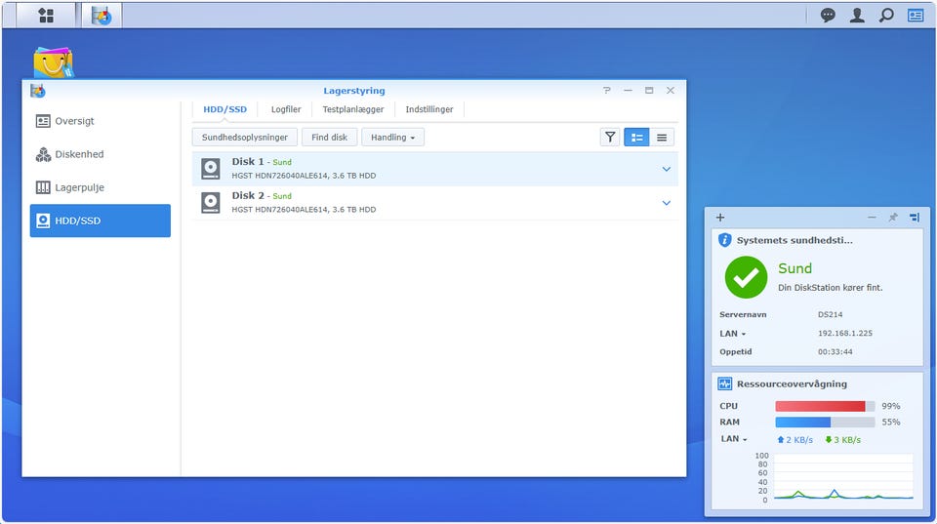Switch to the compact list view
This screenshot has width=937, height=524.
pos(662,138)
